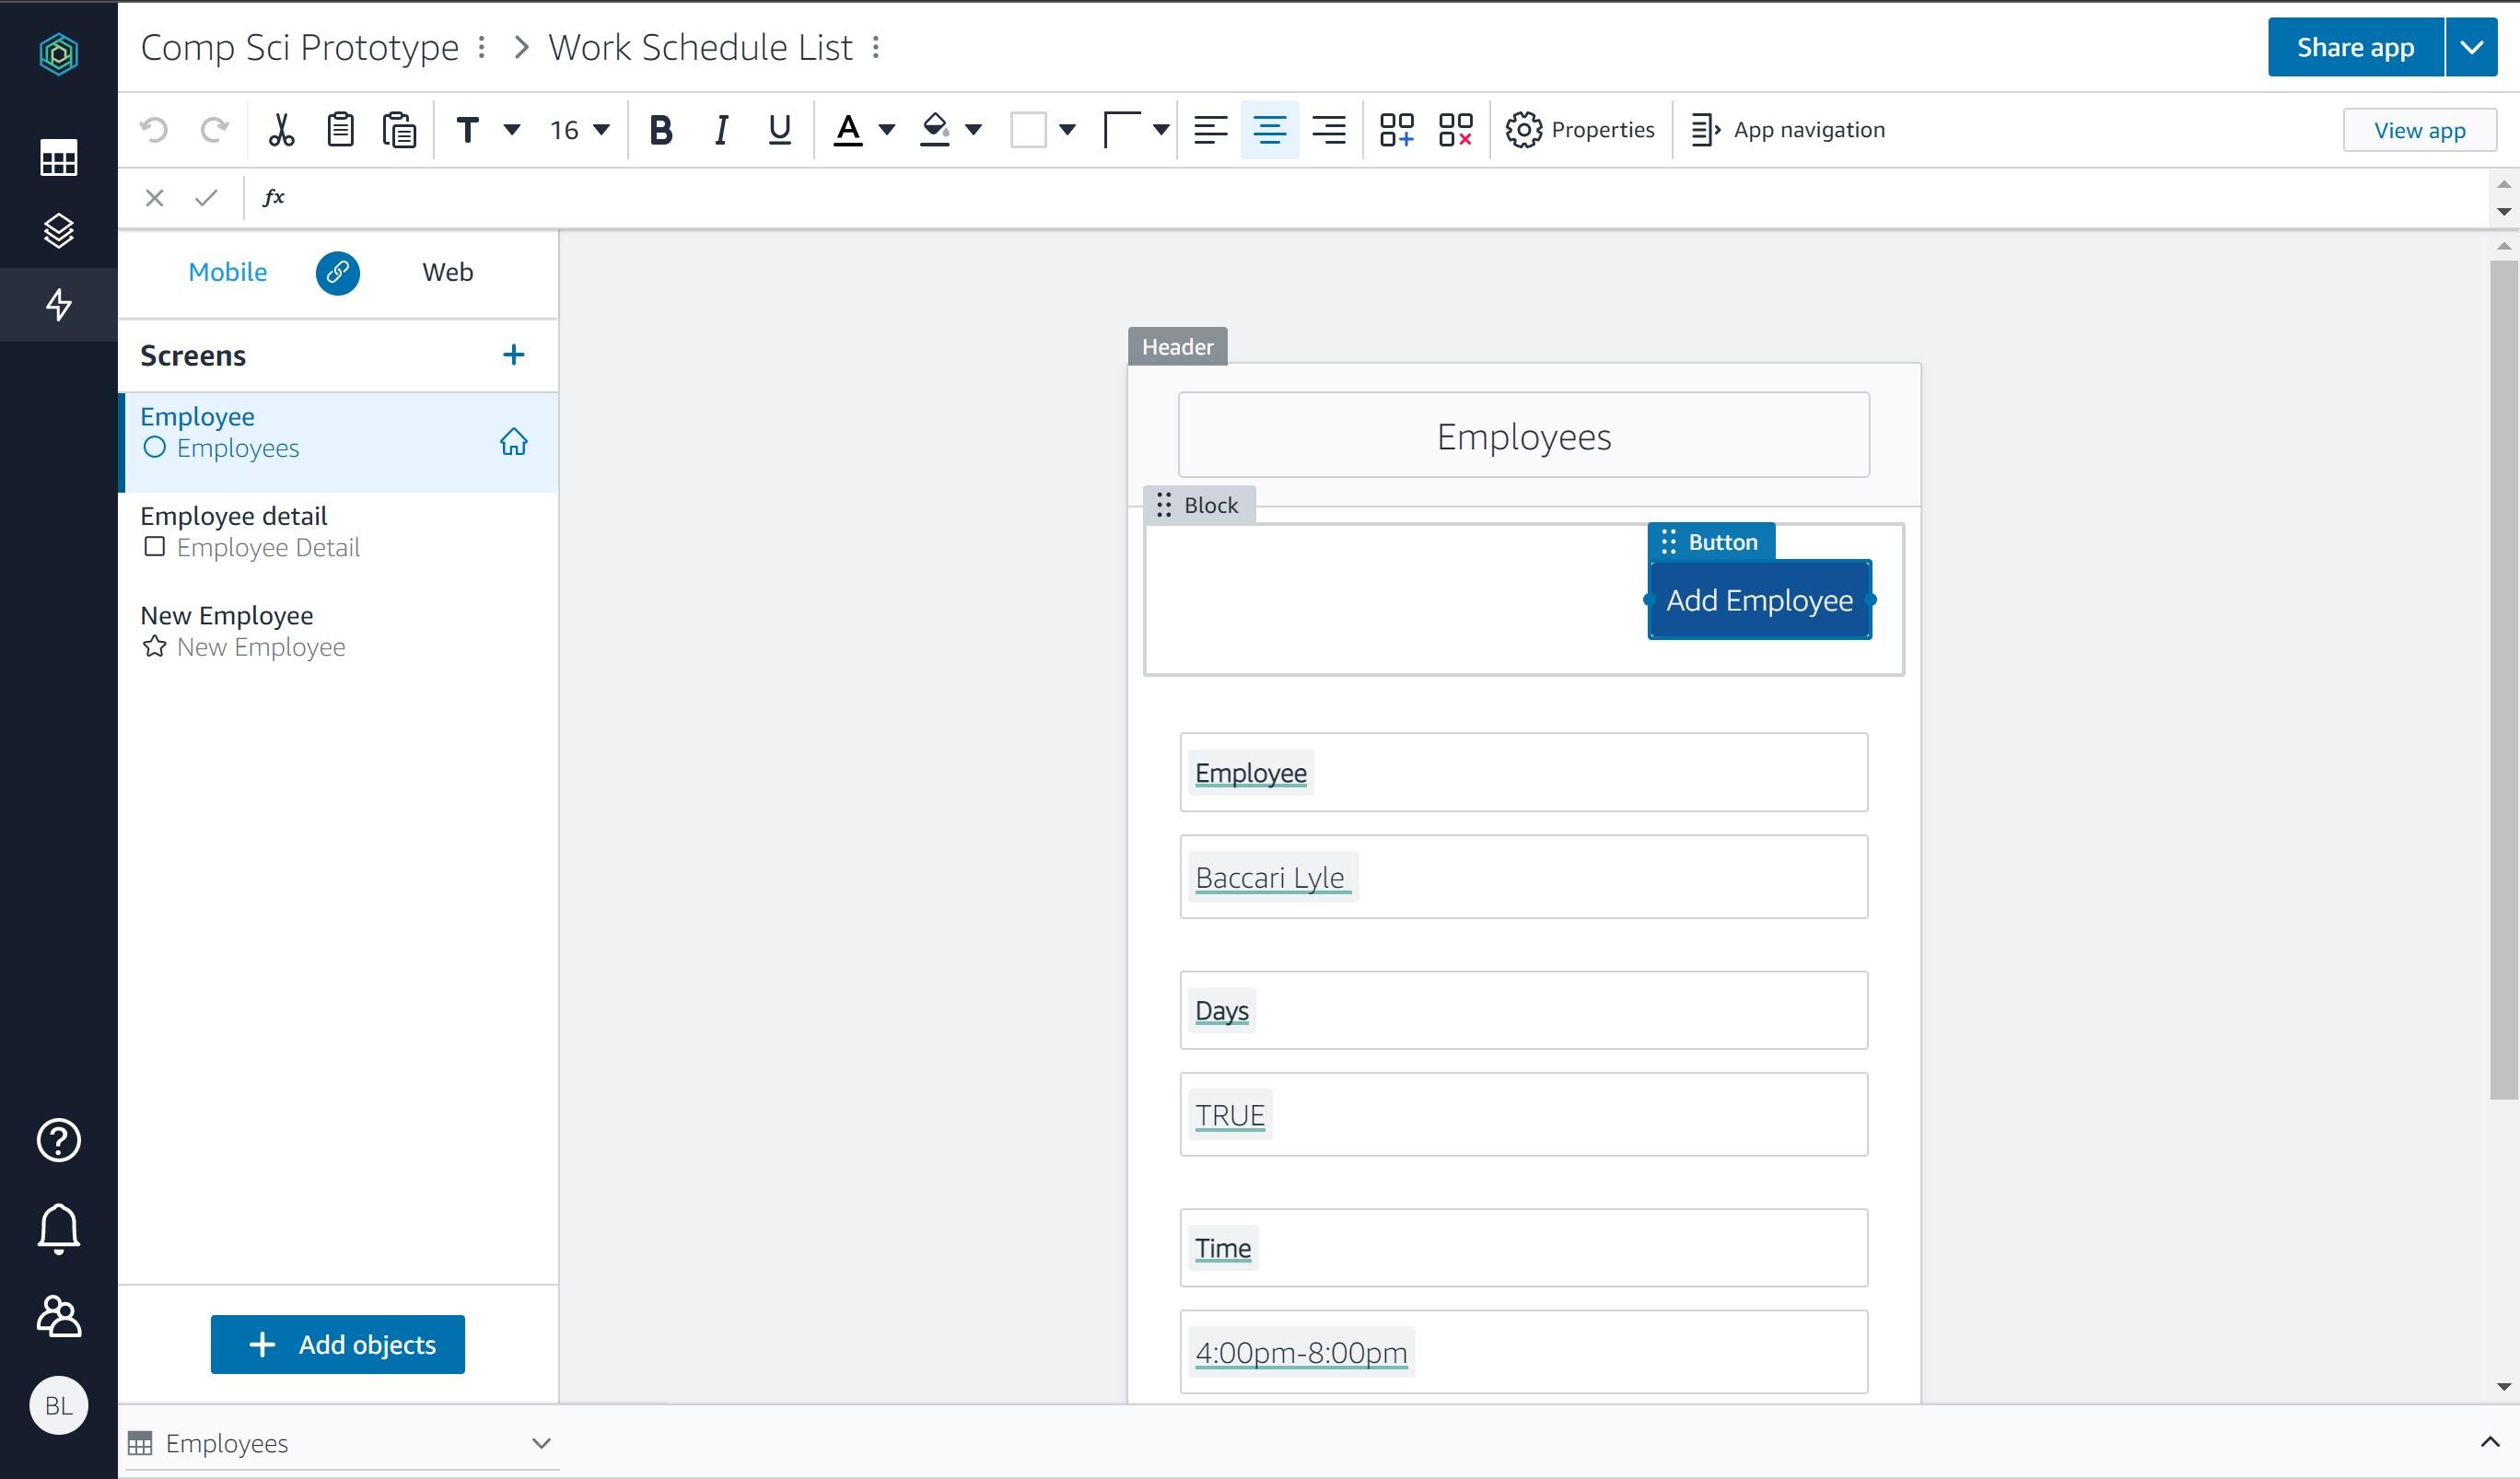The height and width of the screenshot is (1479, 2520).
Task: Click the undo arrow icon
Action: [x=154, y=129]
